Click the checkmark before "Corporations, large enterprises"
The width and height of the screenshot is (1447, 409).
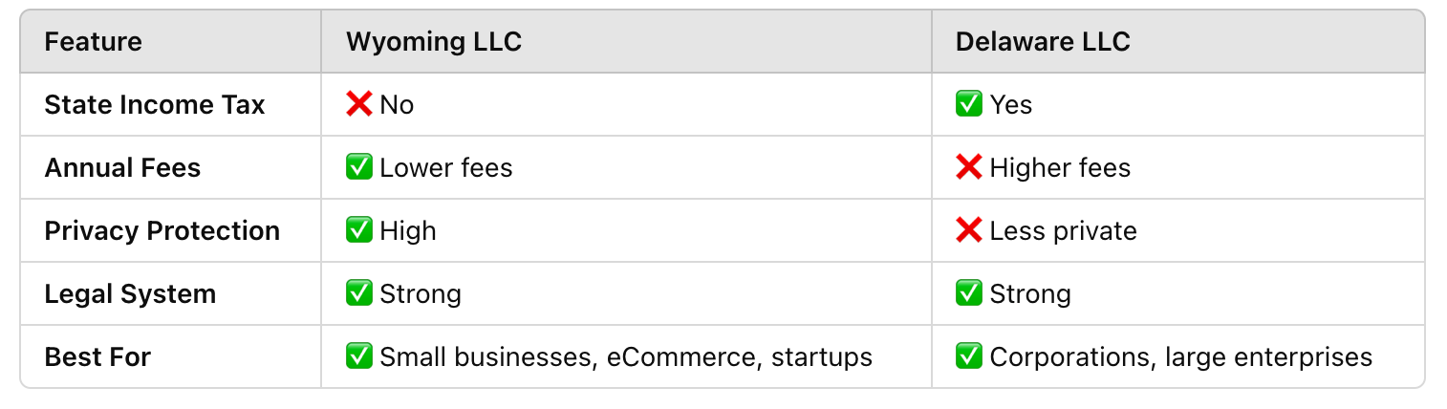pyautogui.click(x=969, y=356)
